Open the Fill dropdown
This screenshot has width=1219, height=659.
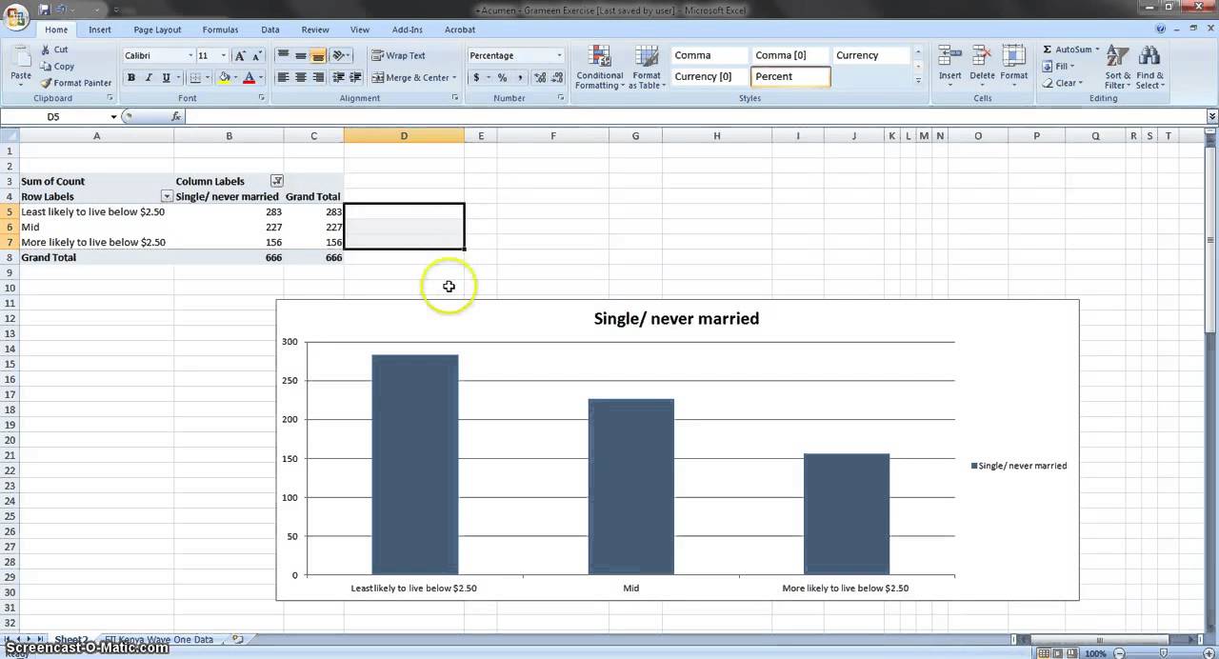click(x=1058, y=67)
